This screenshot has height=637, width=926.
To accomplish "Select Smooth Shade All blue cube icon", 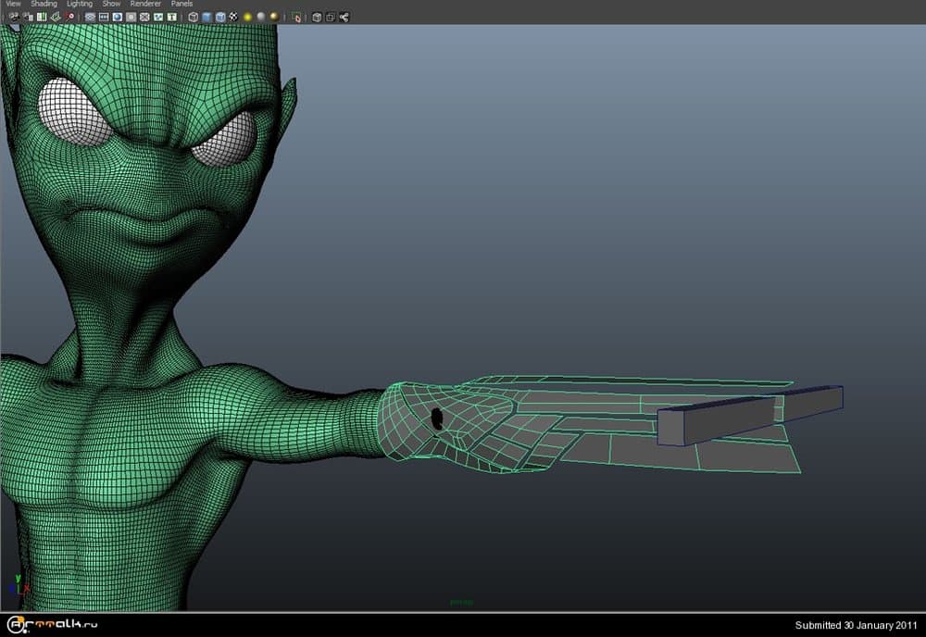I will [x=206, y=17].
